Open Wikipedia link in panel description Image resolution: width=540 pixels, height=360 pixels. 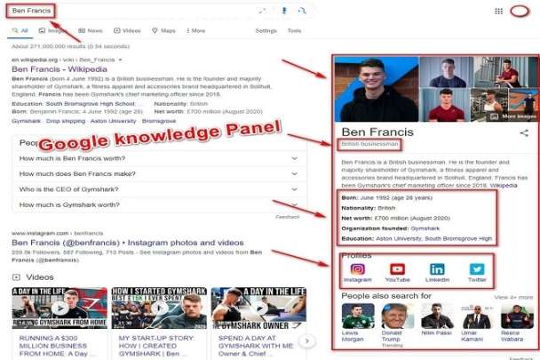(x=504, y=186)
